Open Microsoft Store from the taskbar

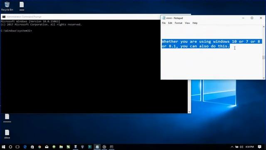[32, 147]
